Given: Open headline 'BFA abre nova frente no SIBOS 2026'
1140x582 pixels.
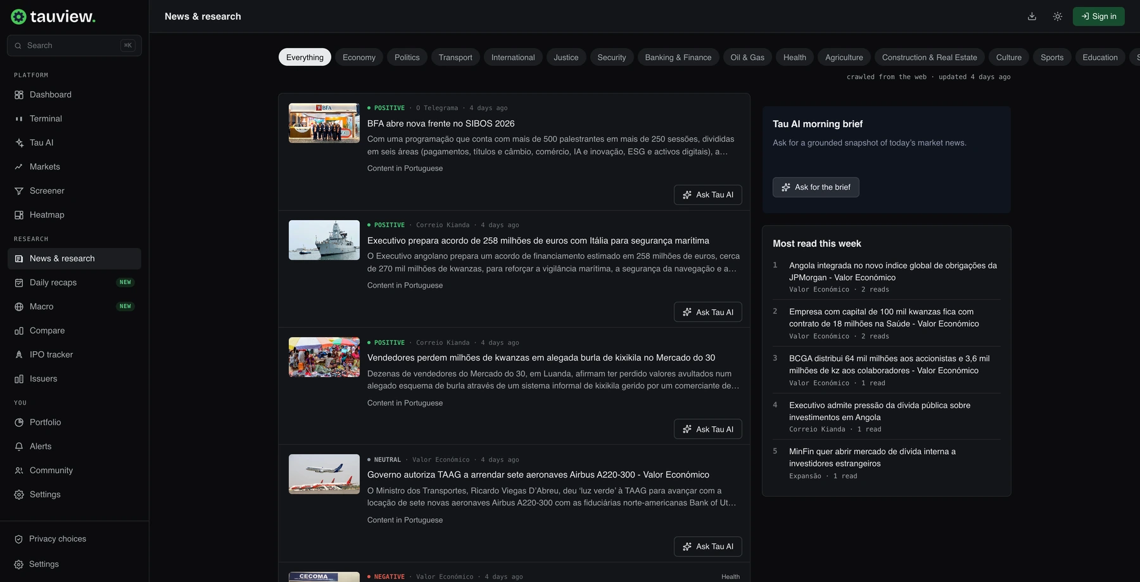Looking at the screenshot, I should 441,124.
